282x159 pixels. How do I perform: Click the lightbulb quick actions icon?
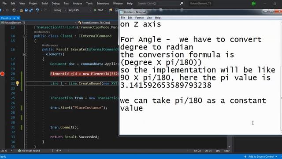17,83
